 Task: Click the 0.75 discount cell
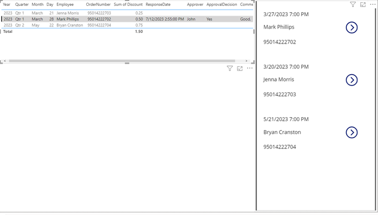(139, 25)
